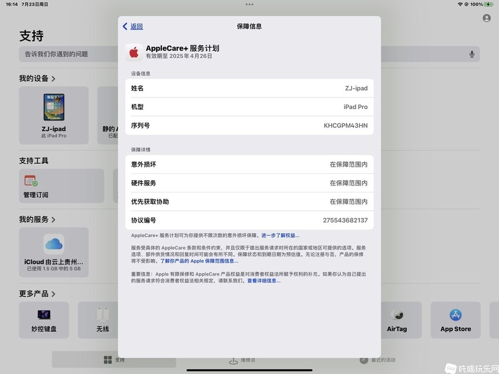Select the 硬件服务 coverage row
499x374 pixels.
(249, 183)
